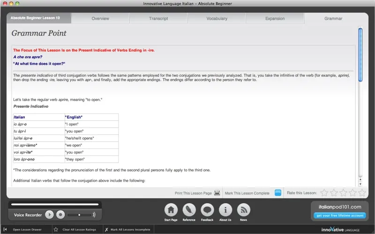Click the voice recorder volume slider

(x=79, y=215)
